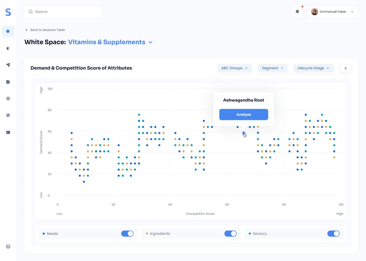Click the notification bell icon
This screenshot has width=366, height=261.
[x=297, y=12]
